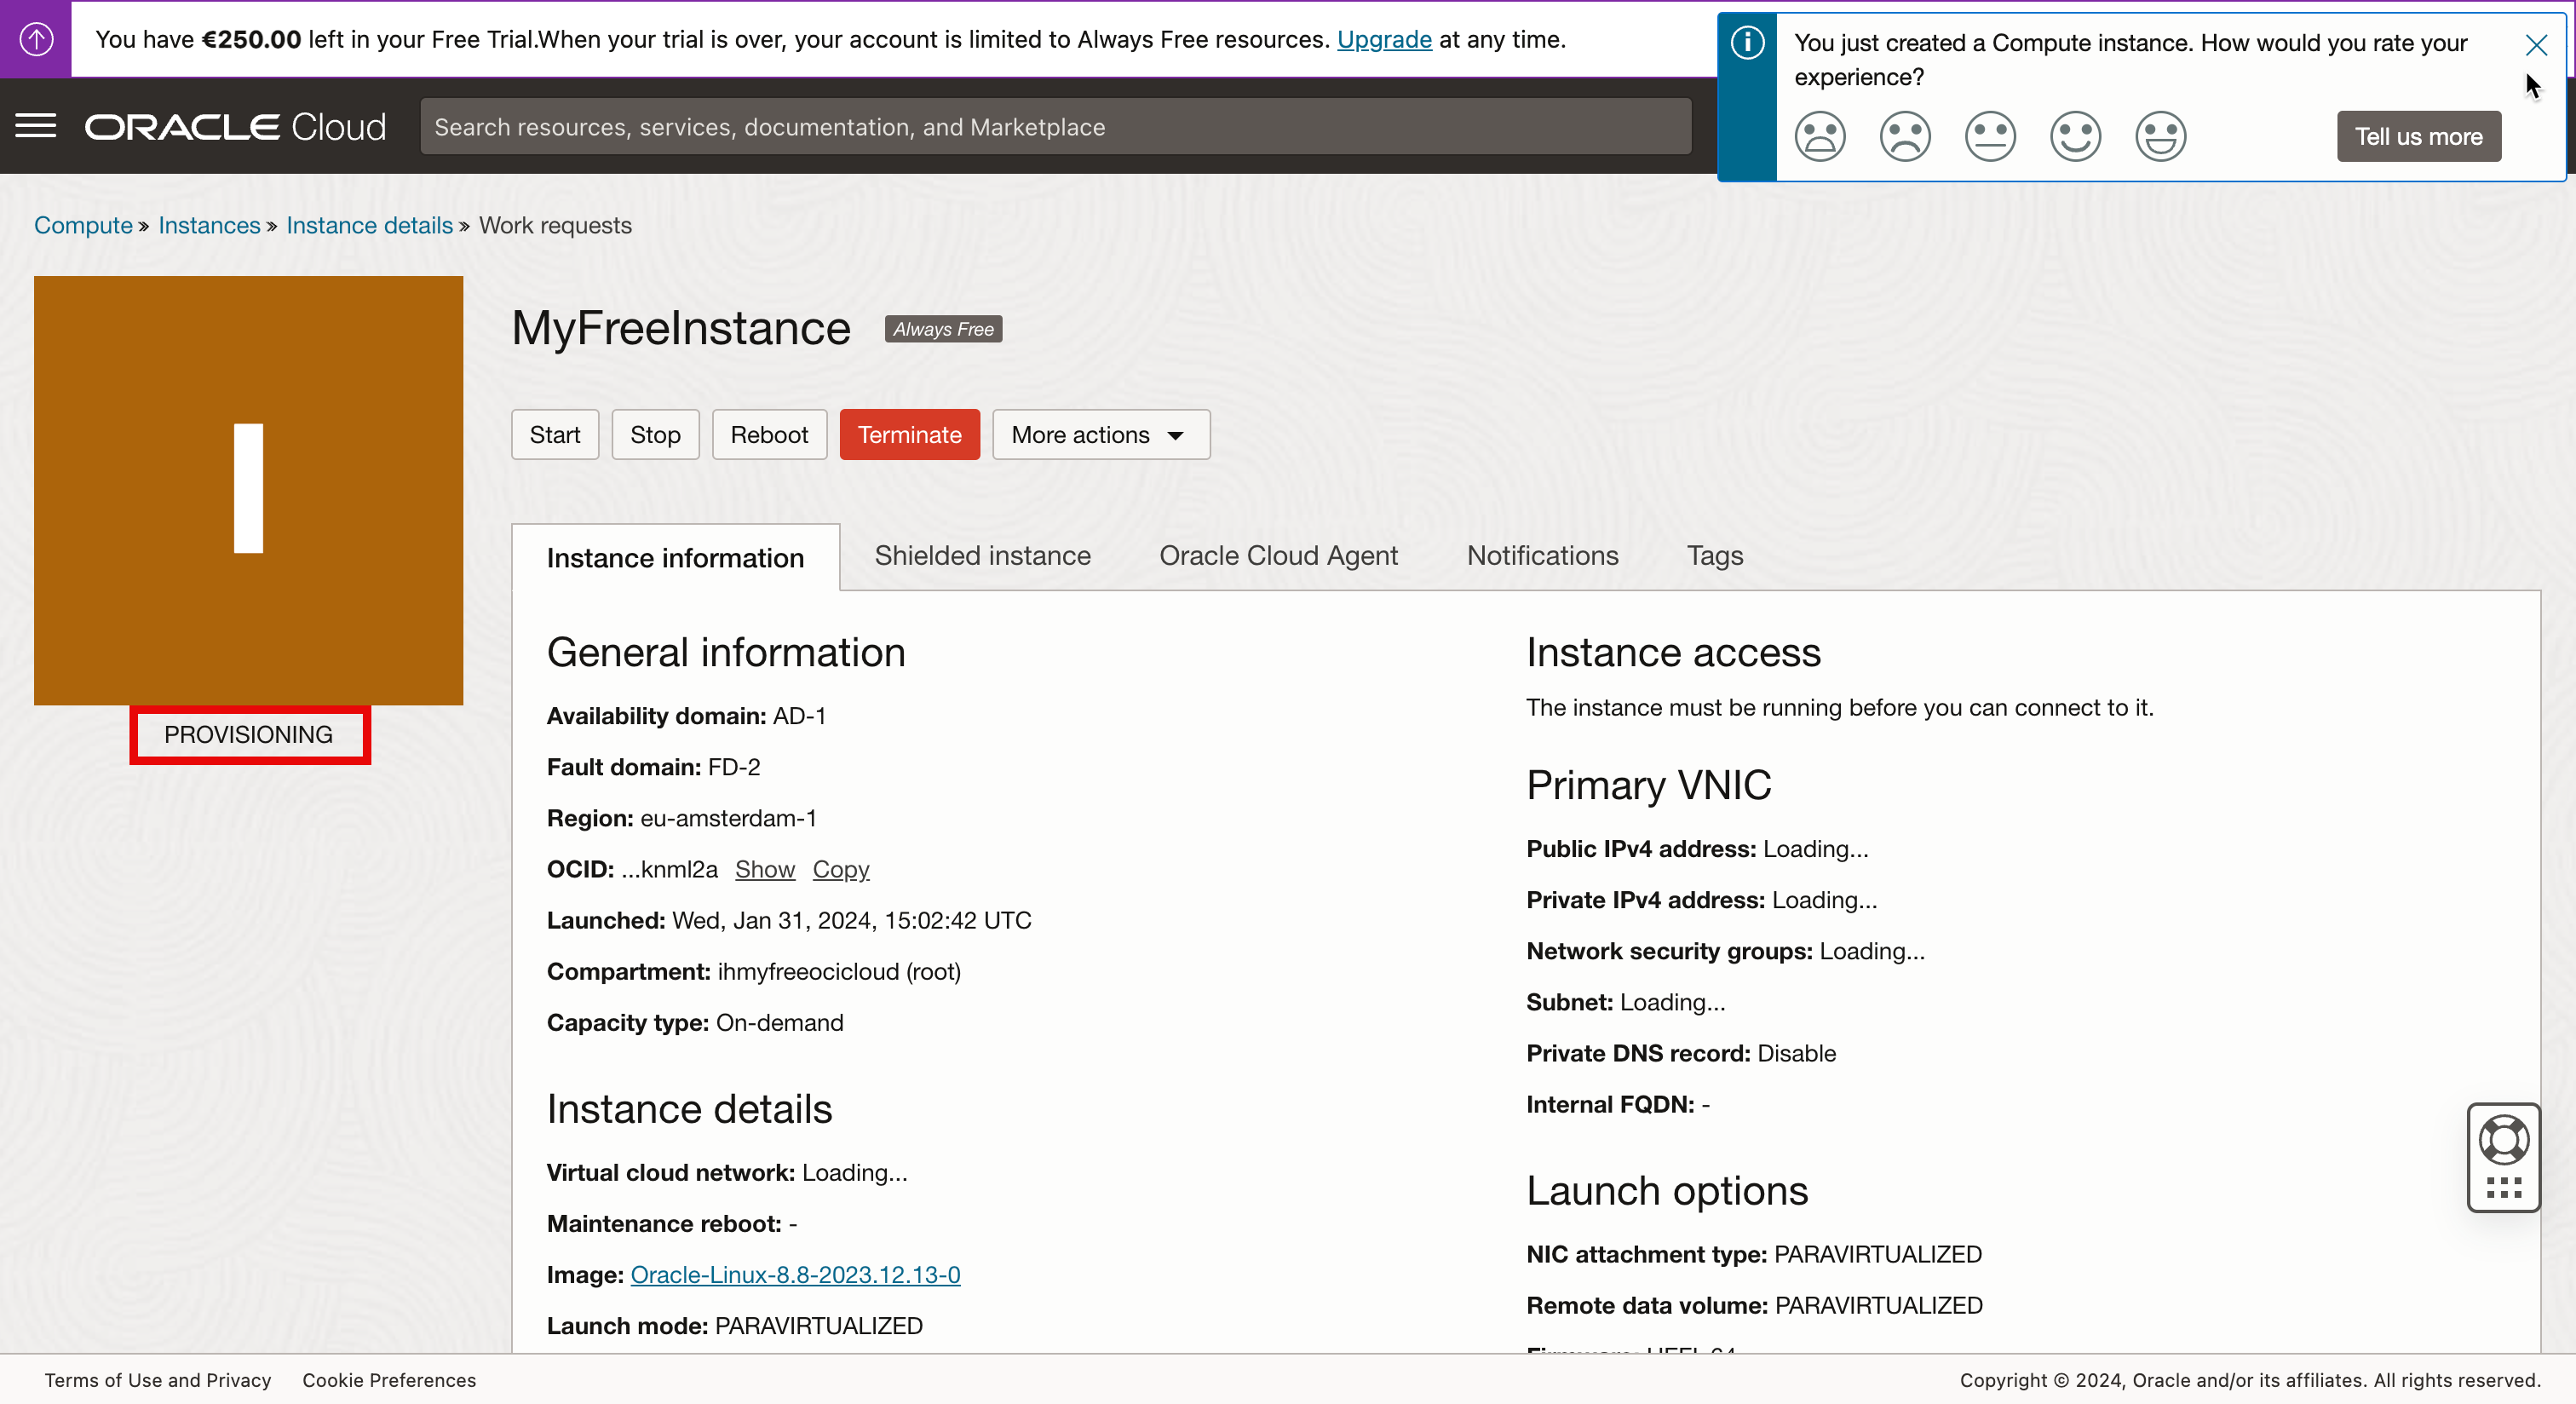Click the Reboot button
The width and height of the screenshot is (2576, 1404).
tap(768, 435)
